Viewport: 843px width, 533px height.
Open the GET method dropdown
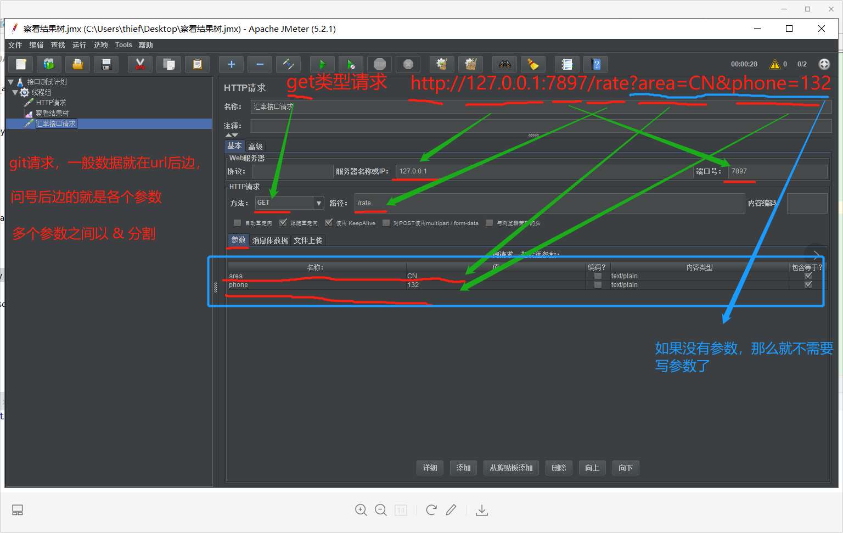pyautogui.click(x=319, y=203)
